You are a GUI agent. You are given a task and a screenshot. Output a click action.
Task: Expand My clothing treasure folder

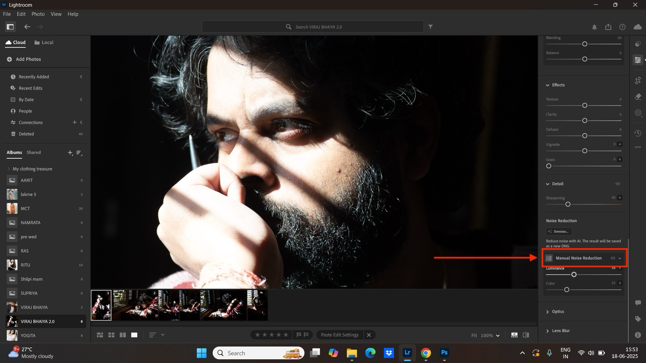pyautogui.click(x=9, y=169)
